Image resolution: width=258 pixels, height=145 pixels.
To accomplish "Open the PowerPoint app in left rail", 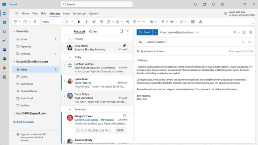I will pyautogui.click(x=4, y=68).
